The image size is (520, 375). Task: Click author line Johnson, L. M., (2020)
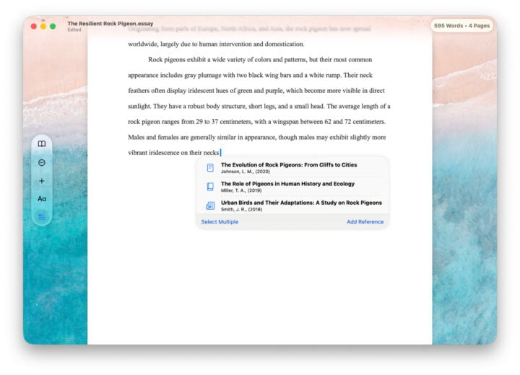tap(246, 172)
